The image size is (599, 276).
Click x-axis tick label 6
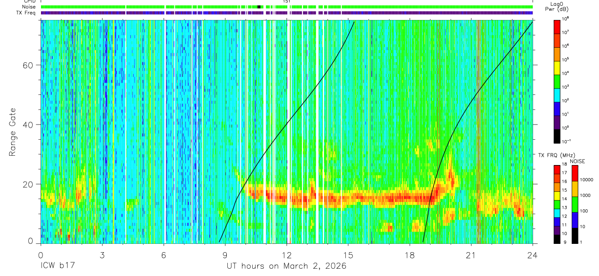(x=163, y=255)
